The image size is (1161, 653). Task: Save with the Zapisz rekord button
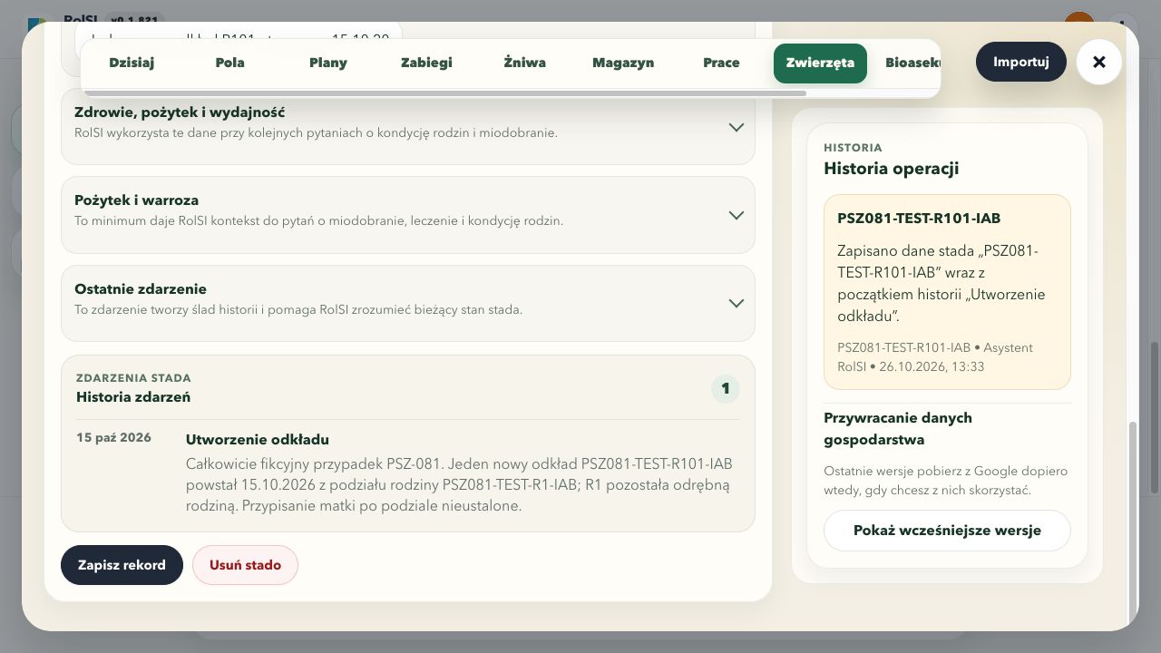[x=122, y=565]
